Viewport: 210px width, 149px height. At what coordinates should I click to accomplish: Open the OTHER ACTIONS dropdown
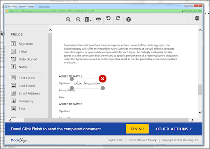pyautogui.click(x=174, y=129)
